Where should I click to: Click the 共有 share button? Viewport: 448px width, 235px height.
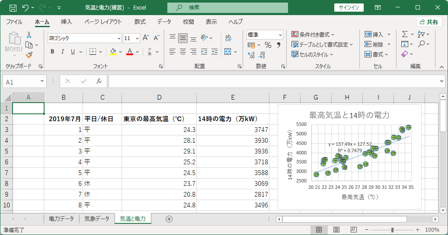pyautogui.click(x=429, y=22)
